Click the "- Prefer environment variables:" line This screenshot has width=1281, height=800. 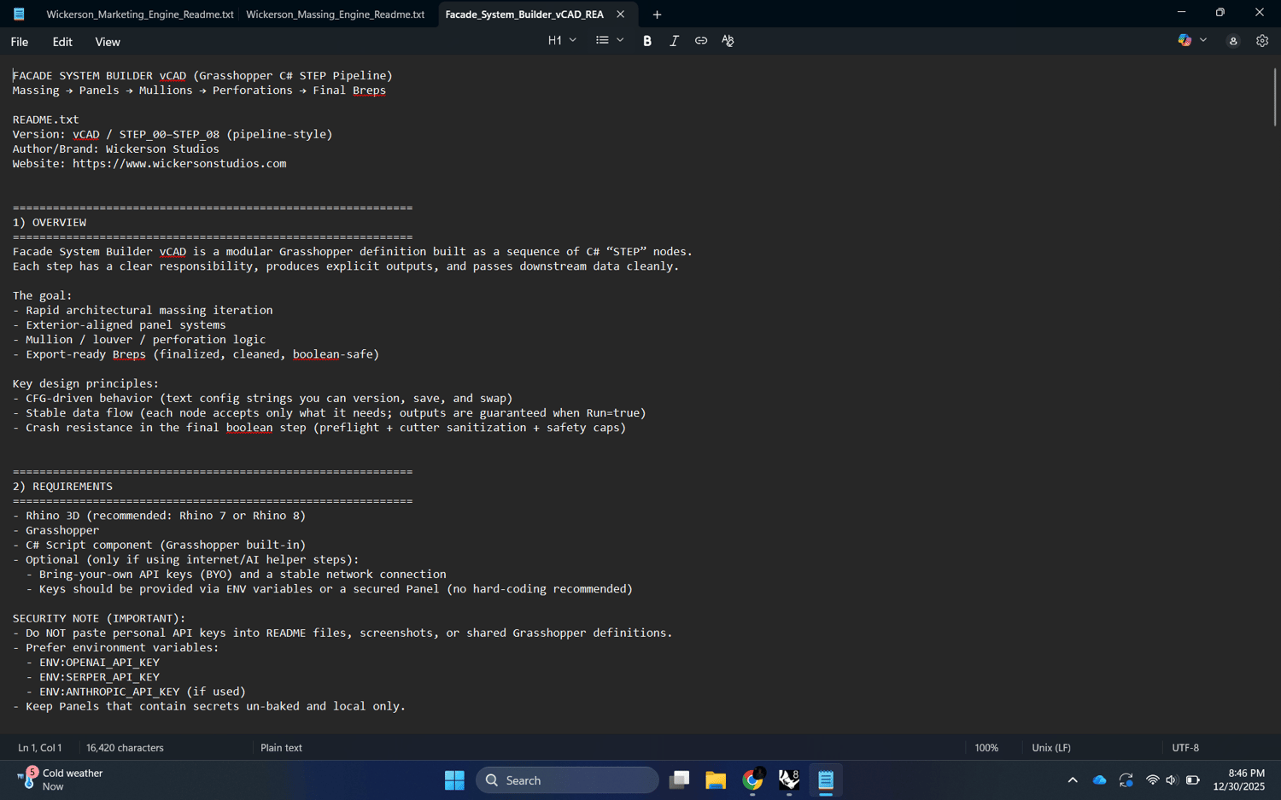[x=116, y=648]
